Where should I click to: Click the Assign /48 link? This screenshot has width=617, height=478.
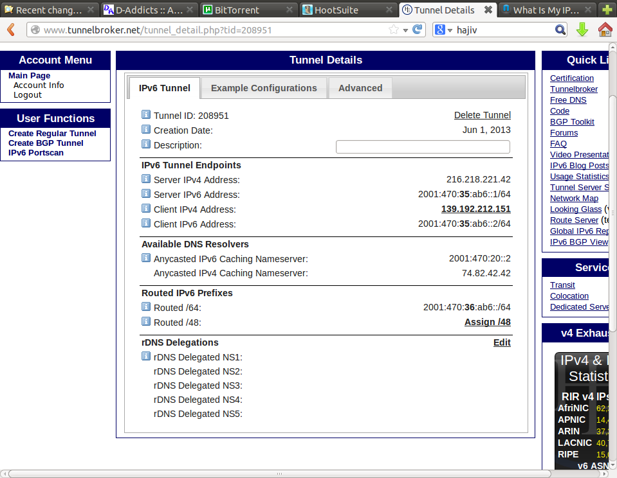click(x=487, y=322)
